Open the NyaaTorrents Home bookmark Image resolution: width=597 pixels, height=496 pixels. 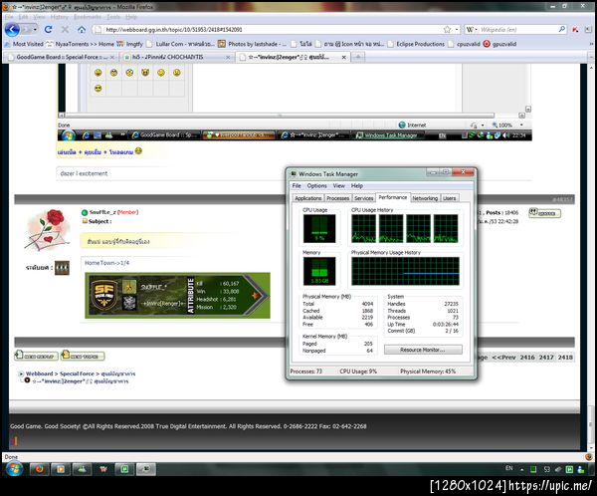click(80, 44)
